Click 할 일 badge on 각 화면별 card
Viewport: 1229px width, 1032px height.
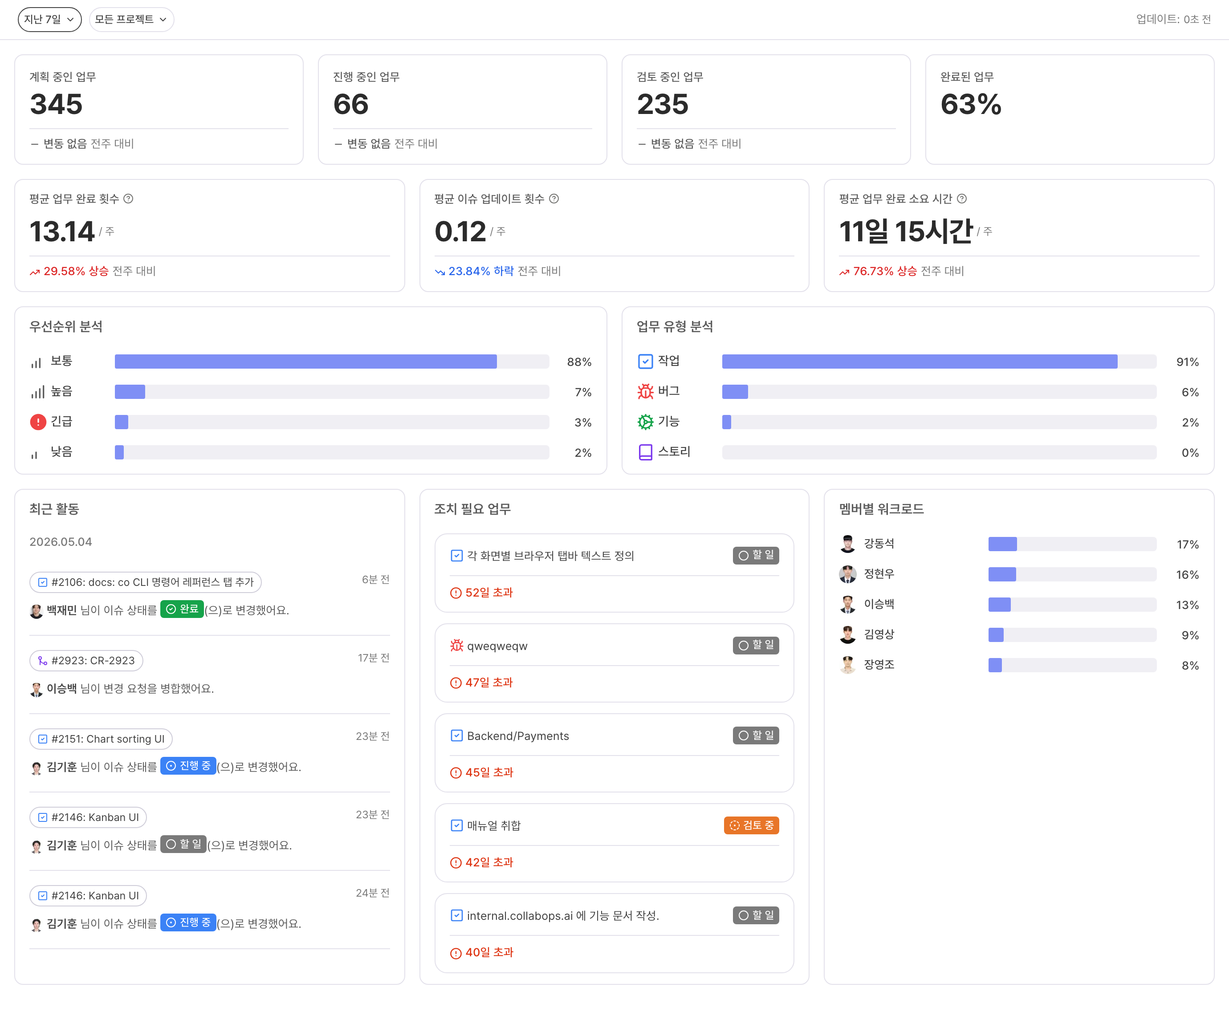pyautogui.click(x=756, y=555)
